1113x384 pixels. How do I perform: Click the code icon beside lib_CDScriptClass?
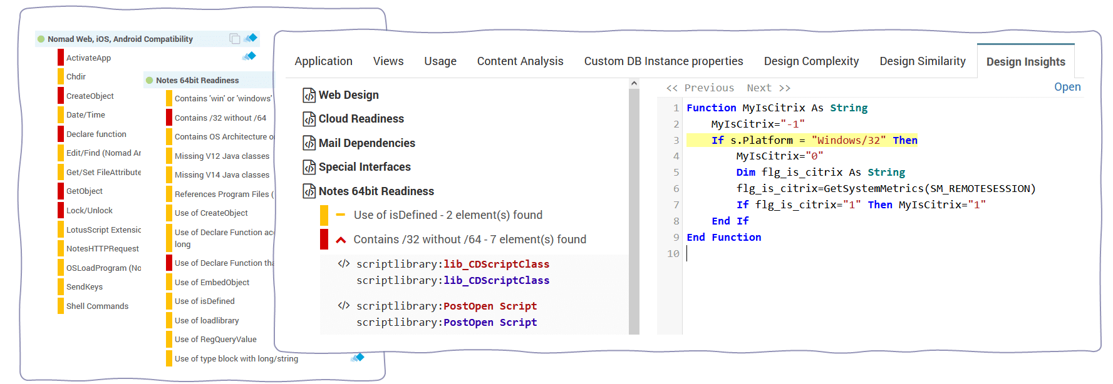[x=343, y=264]
